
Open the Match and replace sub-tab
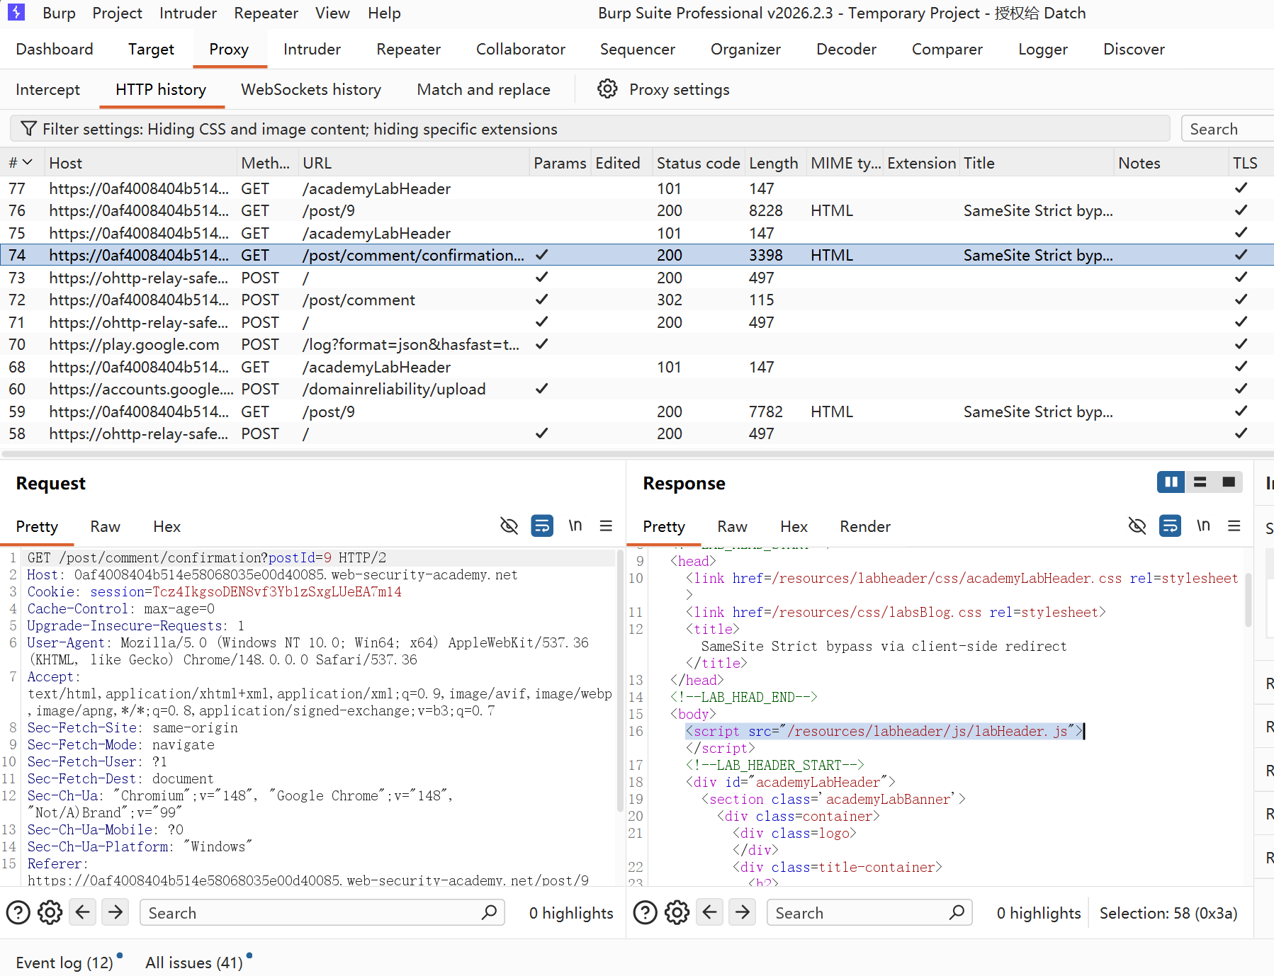483,89
